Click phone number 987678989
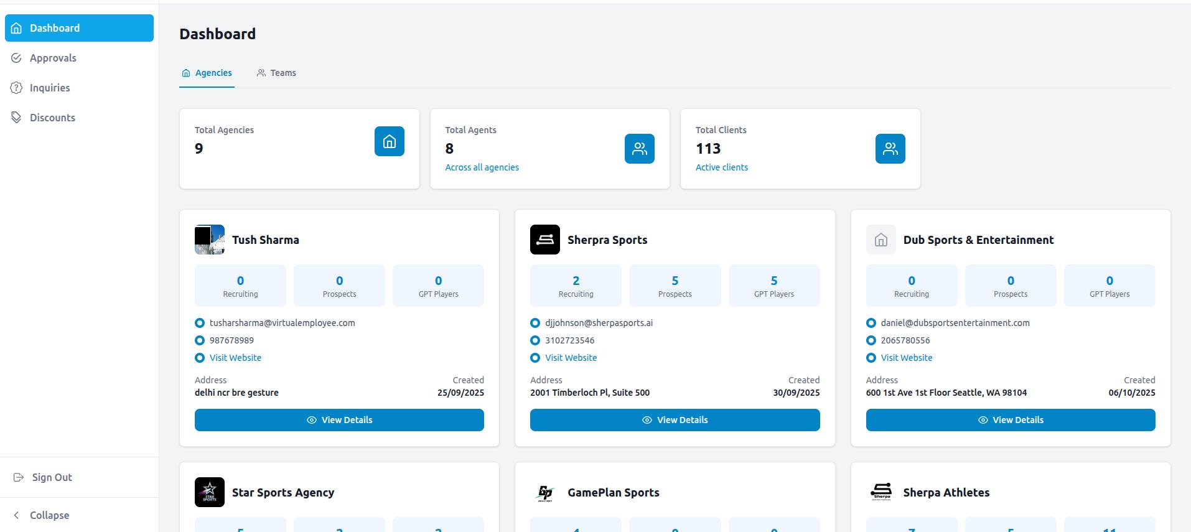This screenshot has width=1191, height=532. (x=231, y=340)
